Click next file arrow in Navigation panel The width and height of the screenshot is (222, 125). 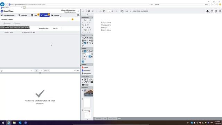pos(87,27)
